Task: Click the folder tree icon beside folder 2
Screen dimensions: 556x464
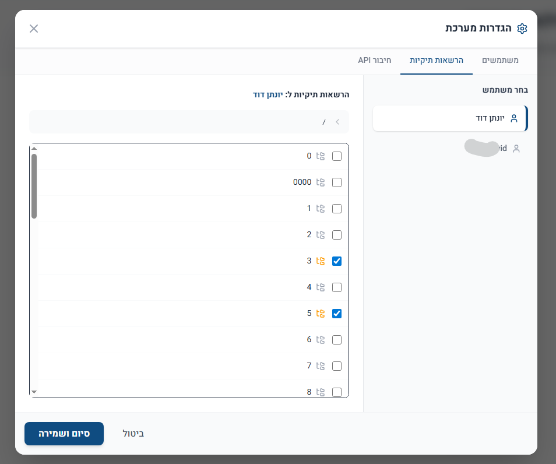Action: pos(320,235)
